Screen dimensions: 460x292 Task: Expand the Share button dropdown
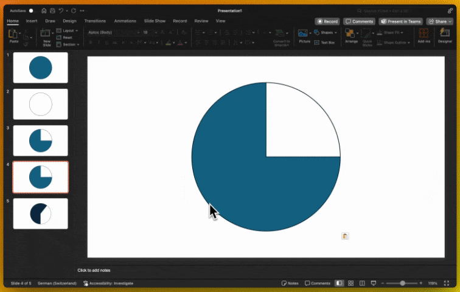pyautogui.click(x=450, y=21)
